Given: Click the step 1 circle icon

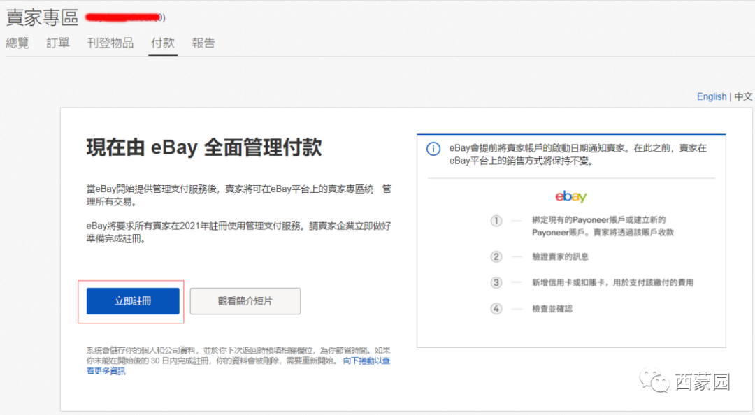Looking at the screenshot, I should [496, 221].
